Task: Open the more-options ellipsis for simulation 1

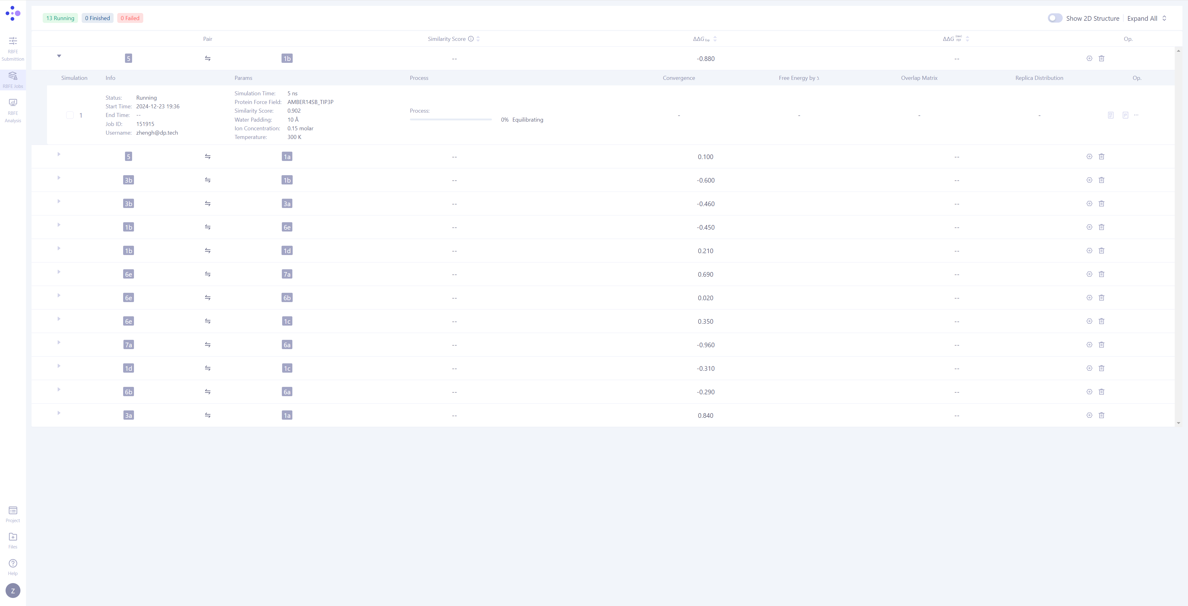Action: coord(1136,115)
